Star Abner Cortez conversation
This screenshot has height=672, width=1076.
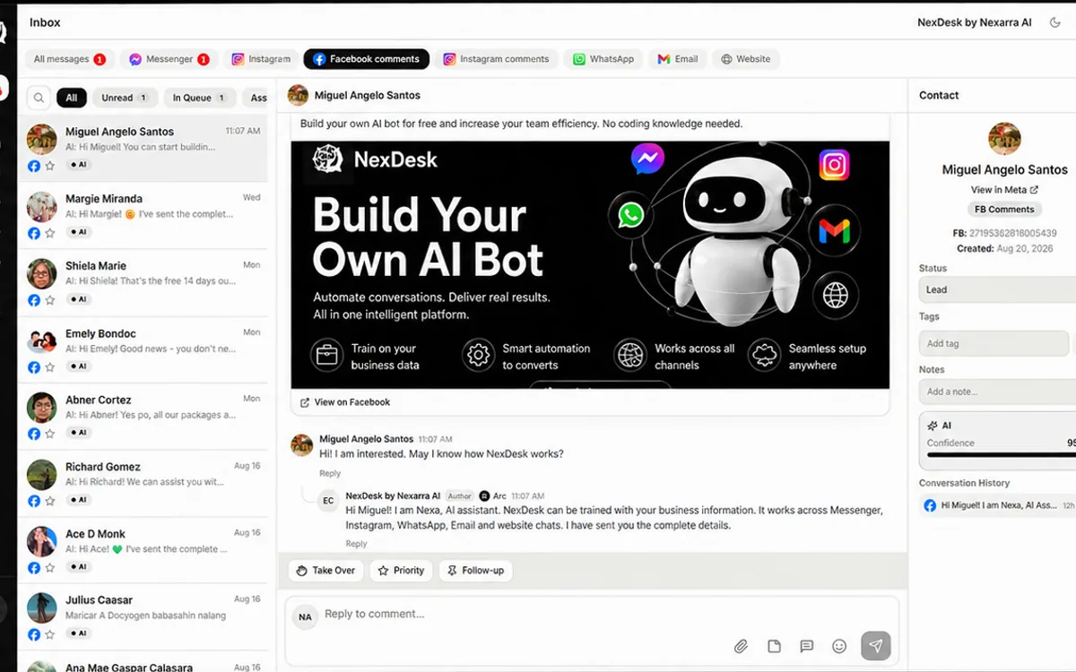[x=50, y=434]
